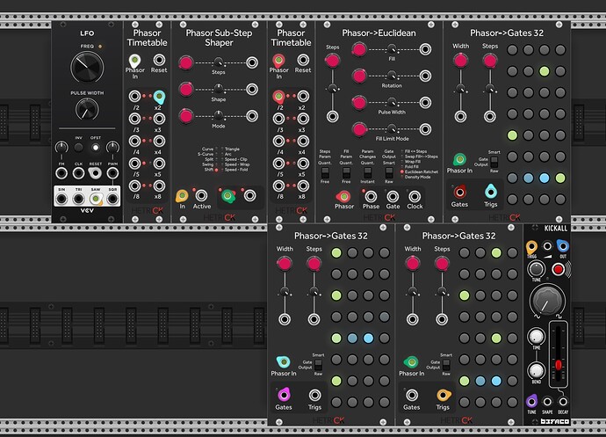Click the red trigger button on Kickall

click(x=558, y=269)
